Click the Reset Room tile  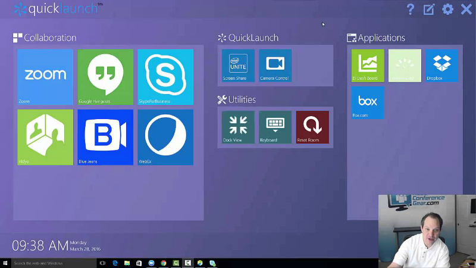[312, 126]
